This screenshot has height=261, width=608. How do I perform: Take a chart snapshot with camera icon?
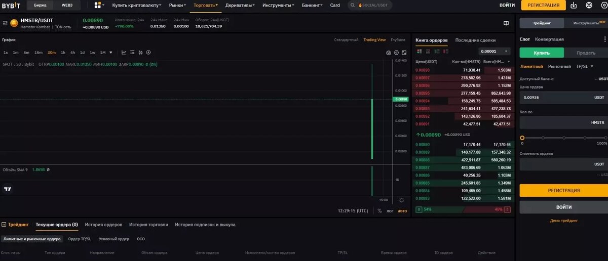click(389, 53)
